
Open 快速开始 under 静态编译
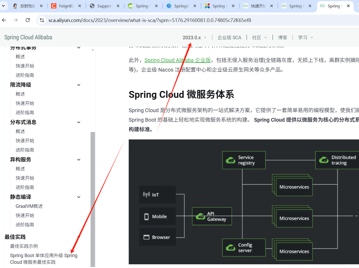(25, 216)
